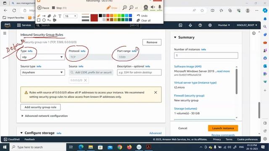
Task: Click the zoom out magnifier
Action: [131, 8]
